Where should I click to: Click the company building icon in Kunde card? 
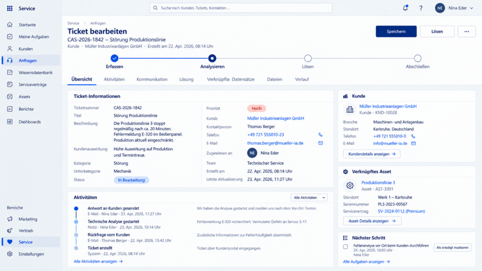[350, 109]
